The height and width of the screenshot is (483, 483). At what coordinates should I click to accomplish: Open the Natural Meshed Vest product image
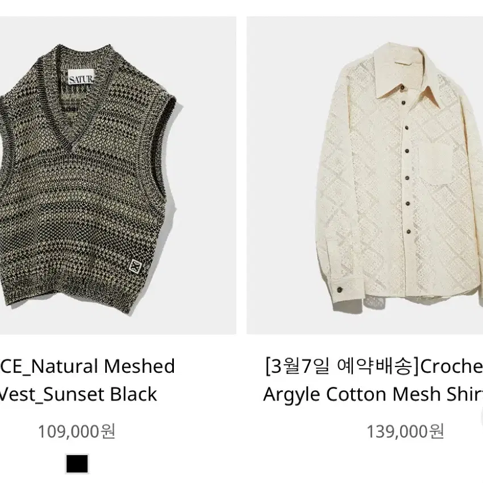coord(118,175)
